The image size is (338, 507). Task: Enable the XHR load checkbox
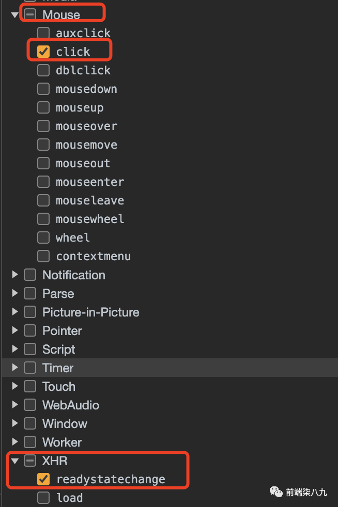43,498
